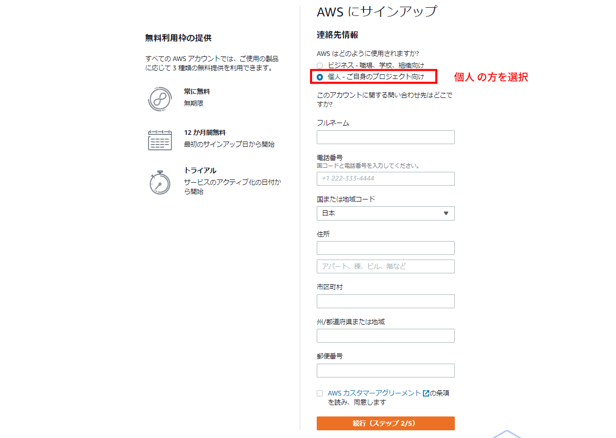Viewport: 616px width, 438px height.
Task: Open the 国または地域コード dropdown showing 日本
Action: (386, 213)
